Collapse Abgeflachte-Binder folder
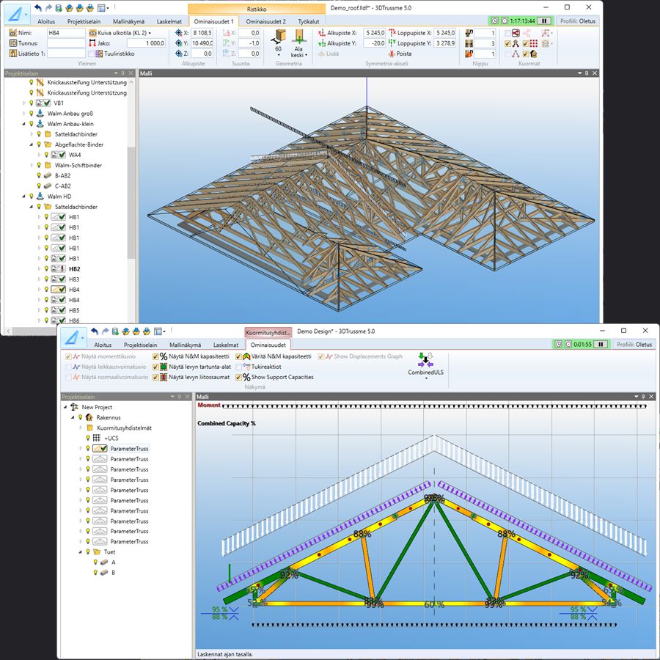The image size is (660, 660). pyautogui.click(x=32, y=144)
